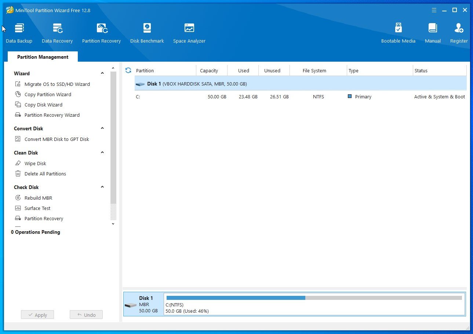The width and height of the screenshot is (473, 334).
Task: Click the Partition Recovery Wizard icon
Action: tap(18, 115)
